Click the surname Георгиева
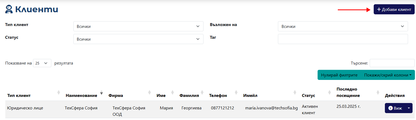This screenshot has height=120, width=416. pyautogui.click(x=192, y=108)
